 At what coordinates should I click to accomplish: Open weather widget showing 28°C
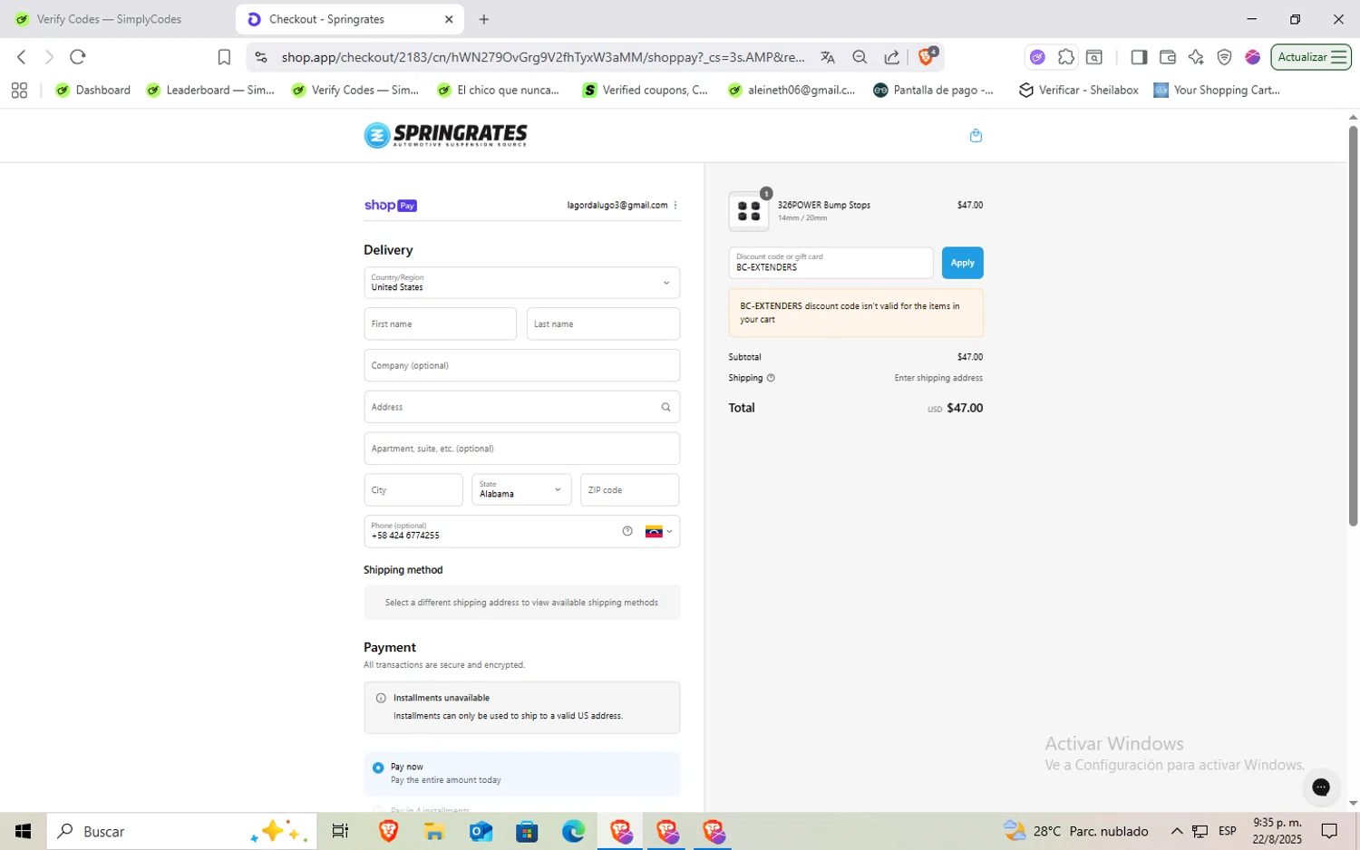point(1076,831)
